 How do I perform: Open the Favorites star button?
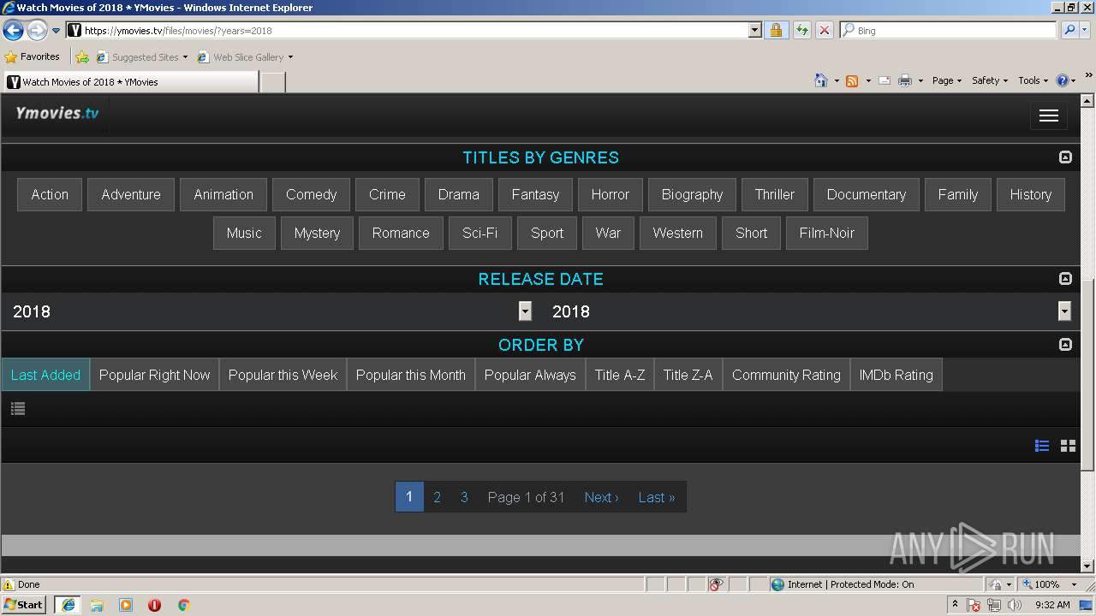point(33,57)
